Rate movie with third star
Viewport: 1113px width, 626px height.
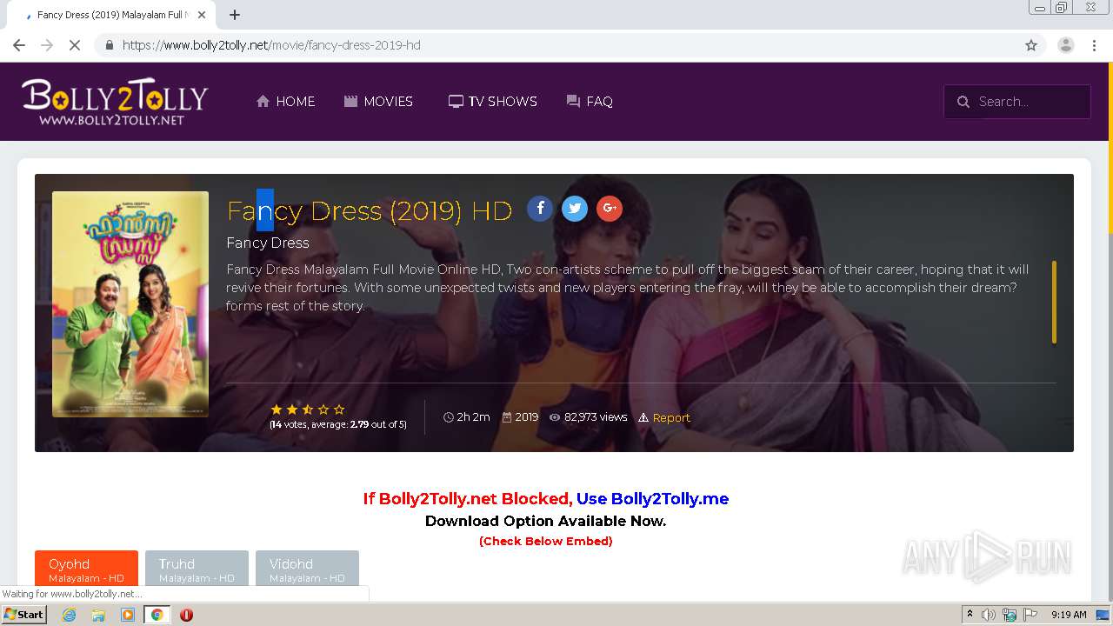(308, 409)
